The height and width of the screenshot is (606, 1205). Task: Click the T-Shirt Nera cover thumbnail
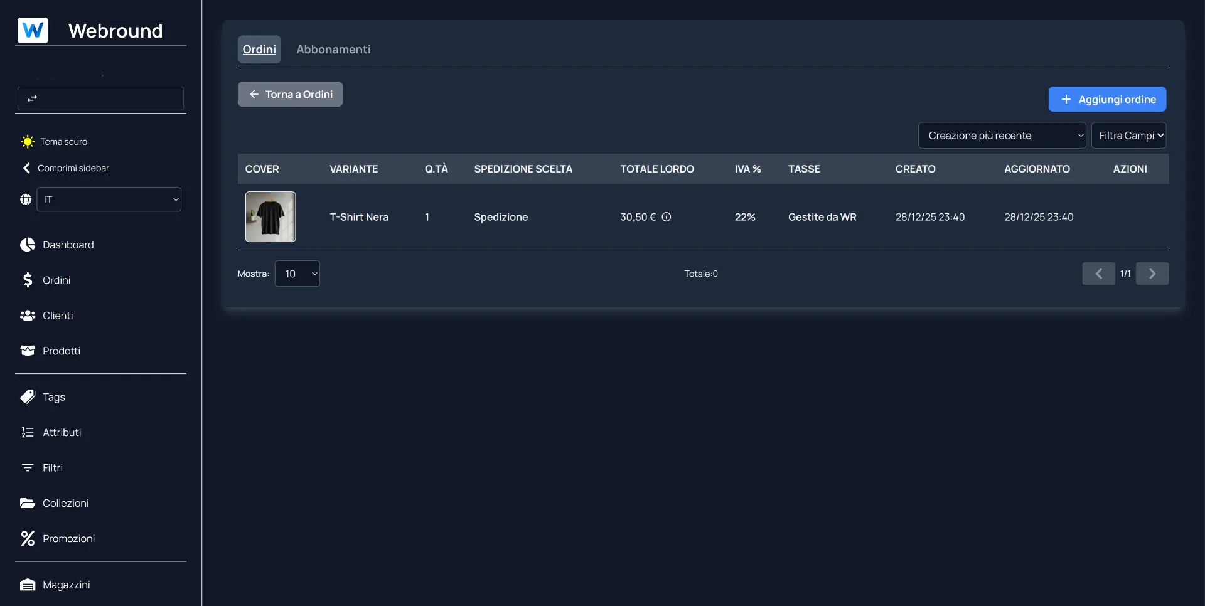[x=270, y=217]
